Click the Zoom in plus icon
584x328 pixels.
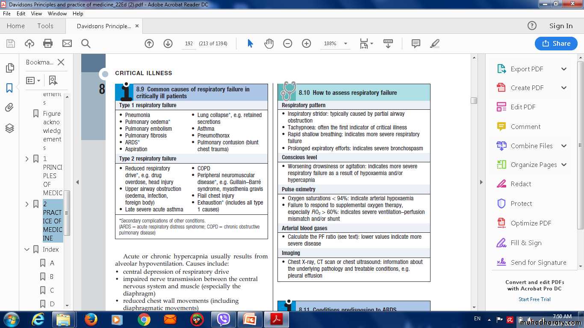pos(306,44)
